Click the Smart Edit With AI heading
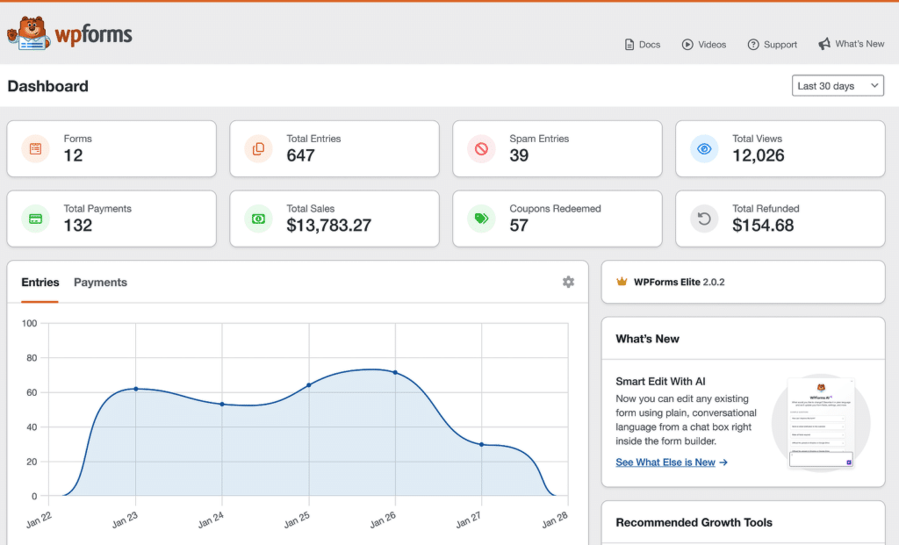Screen dimensions: 899x545 (660, 381)
